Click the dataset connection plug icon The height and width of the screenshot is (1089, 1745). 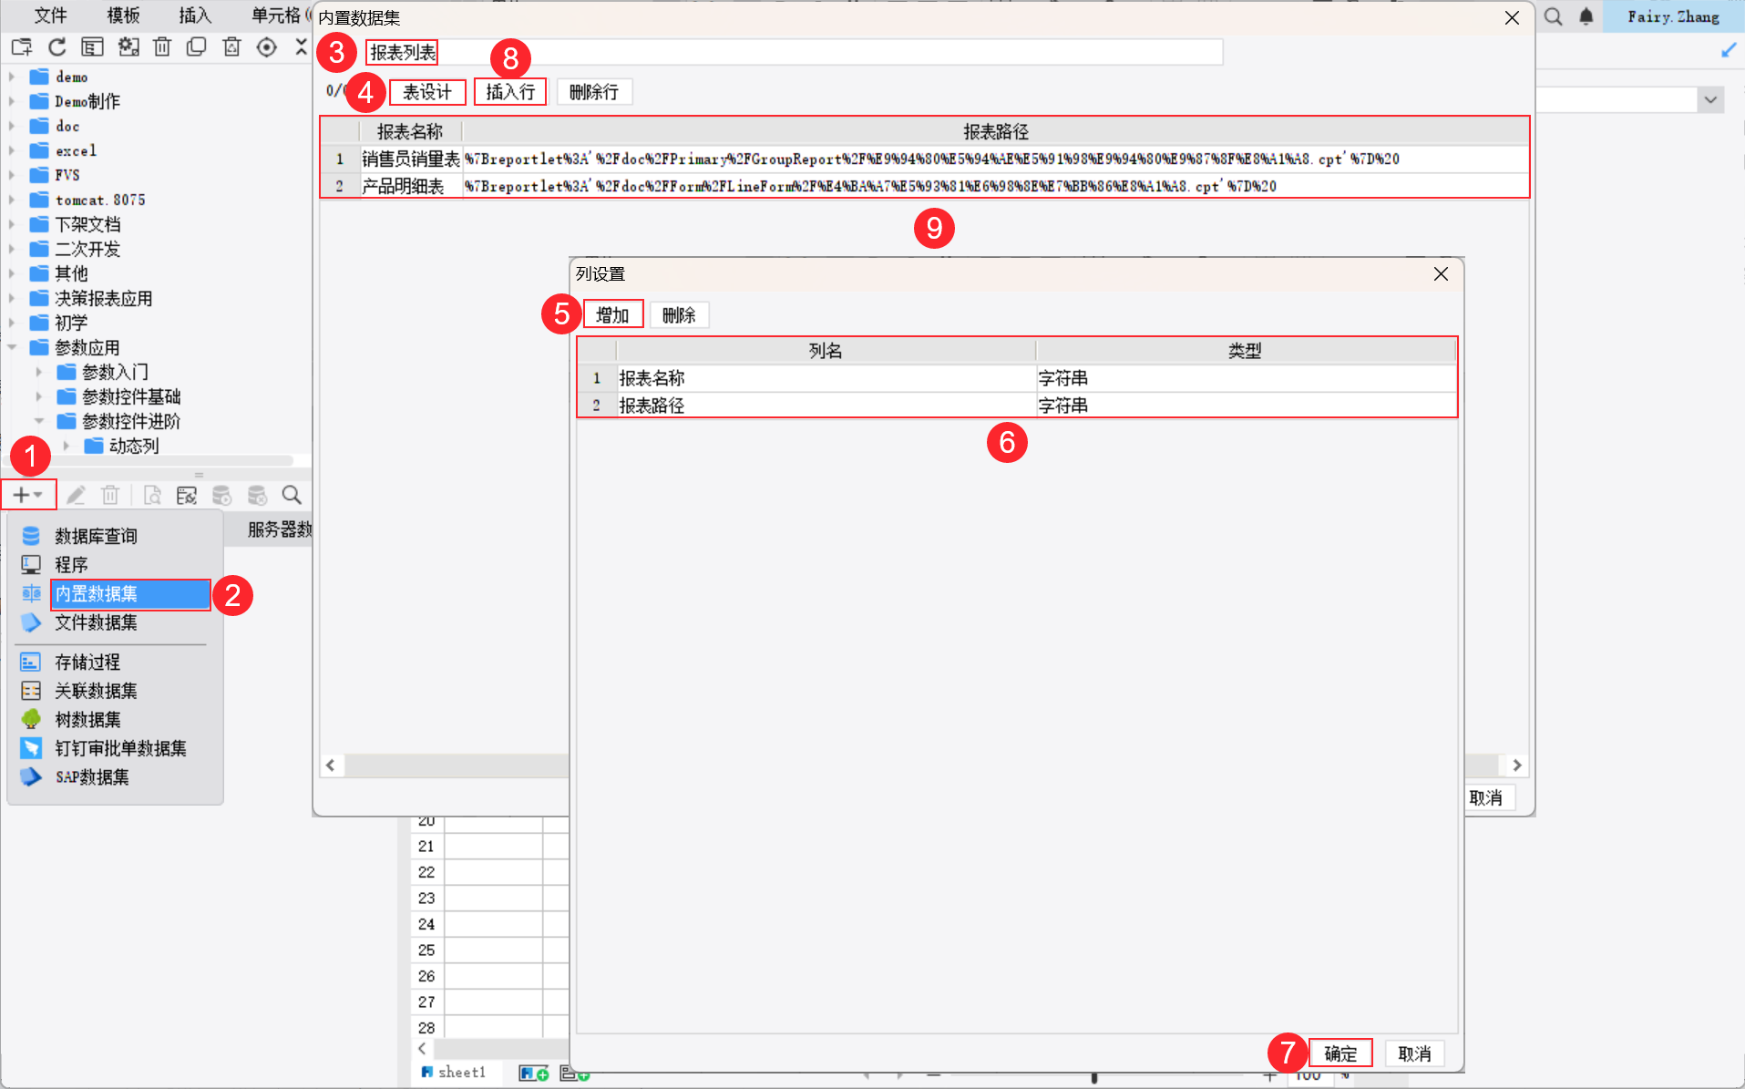[x=187, y=495]
